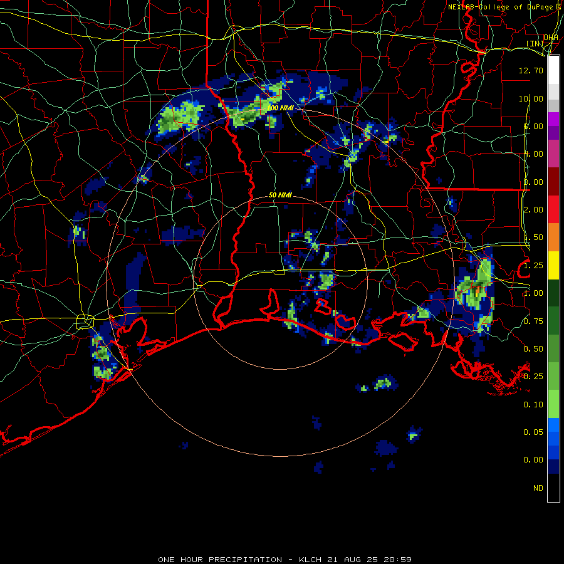Image resolution: width=564 pixels, height=564 pixels.
Task: Pick the yellow legend swatch
Action: point(553,266)
